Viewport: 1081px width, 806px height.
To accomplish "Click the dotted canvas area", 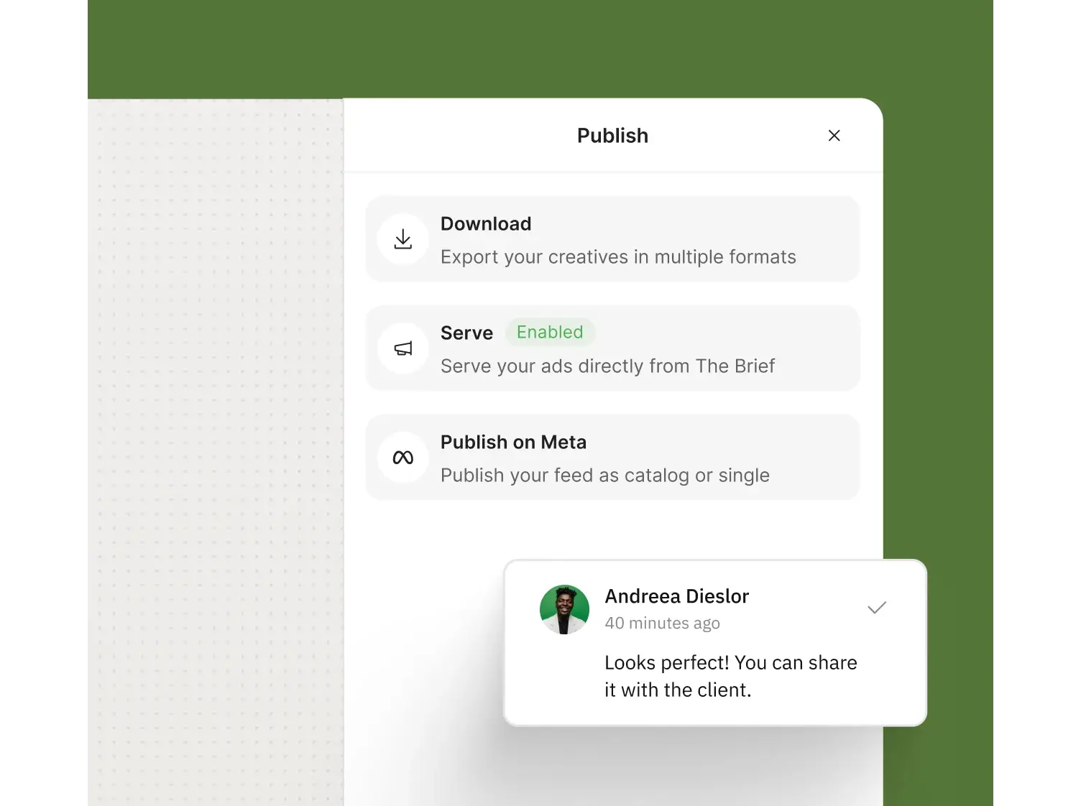I will point(216,453).
